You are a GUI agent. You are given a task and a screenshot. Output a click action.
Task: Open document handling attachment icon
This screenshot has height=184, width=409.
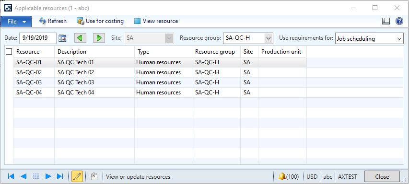pos(94,176)
